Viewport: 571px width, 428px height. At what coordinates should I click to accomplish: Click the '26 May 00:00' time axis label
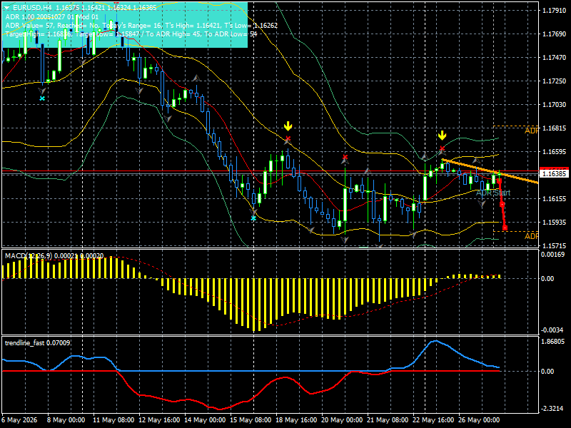coord(479,420)
